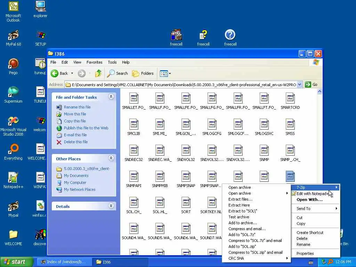
Task: Expand the Details panel
Action: click(x=111, y=206)
